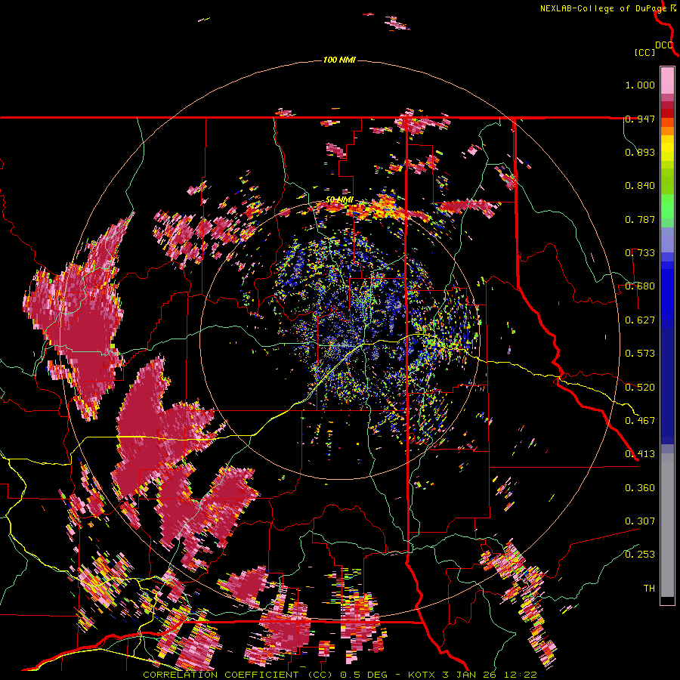
Task: Select the 0.787 color scale value
Action: pyautogui.click(x=640, y=219)
